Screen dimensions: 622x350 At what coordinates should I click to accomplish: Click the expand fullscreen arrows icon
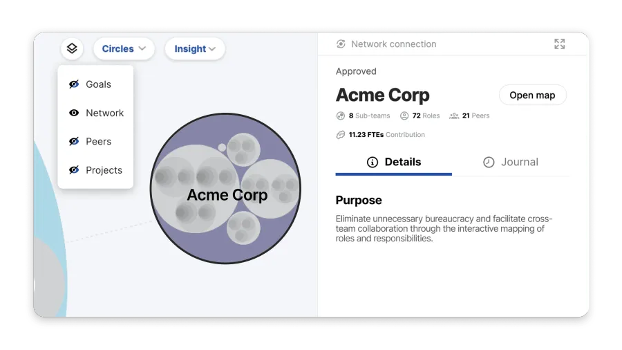[559, 44]
